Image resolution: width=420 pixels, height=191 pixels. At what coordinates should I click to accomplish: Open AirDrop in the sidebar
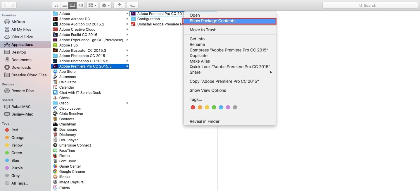(x=18, y=22)
